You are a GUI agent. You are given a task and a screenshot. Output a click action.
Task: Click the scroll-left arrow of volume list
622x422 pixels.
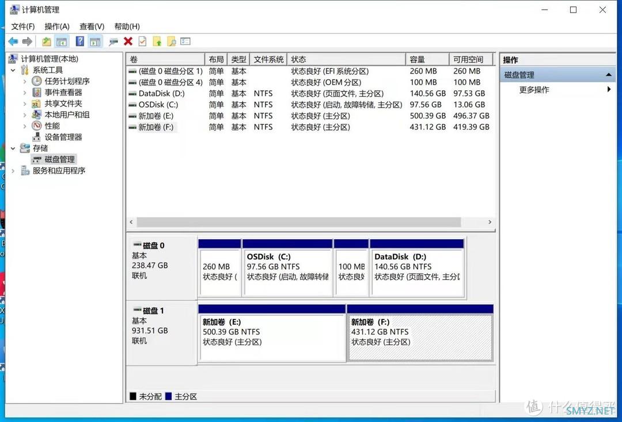click(131, 222)
